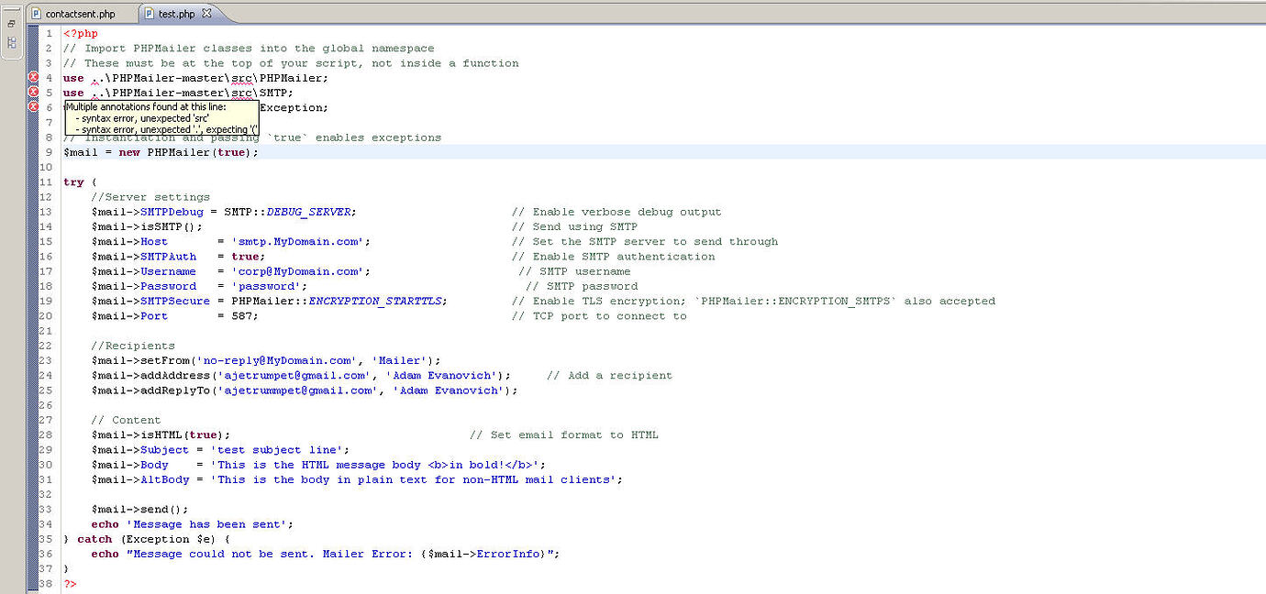Click line number 38 at the bottom

46,583
